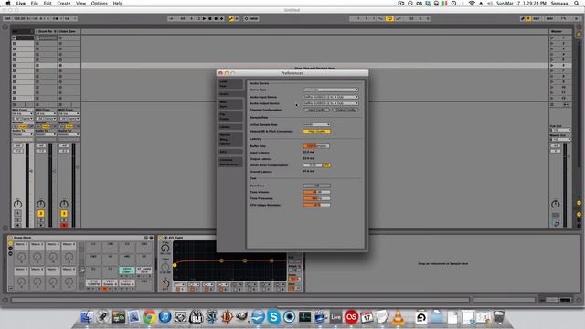Toggle the Draw Mode pencil icon
Screen dimensions: 585x329
523,18
